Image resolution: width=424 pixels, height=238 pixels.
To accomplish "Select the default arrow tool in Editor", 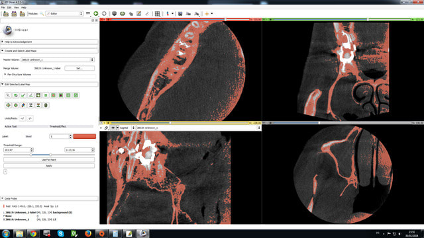I will 8,95.
